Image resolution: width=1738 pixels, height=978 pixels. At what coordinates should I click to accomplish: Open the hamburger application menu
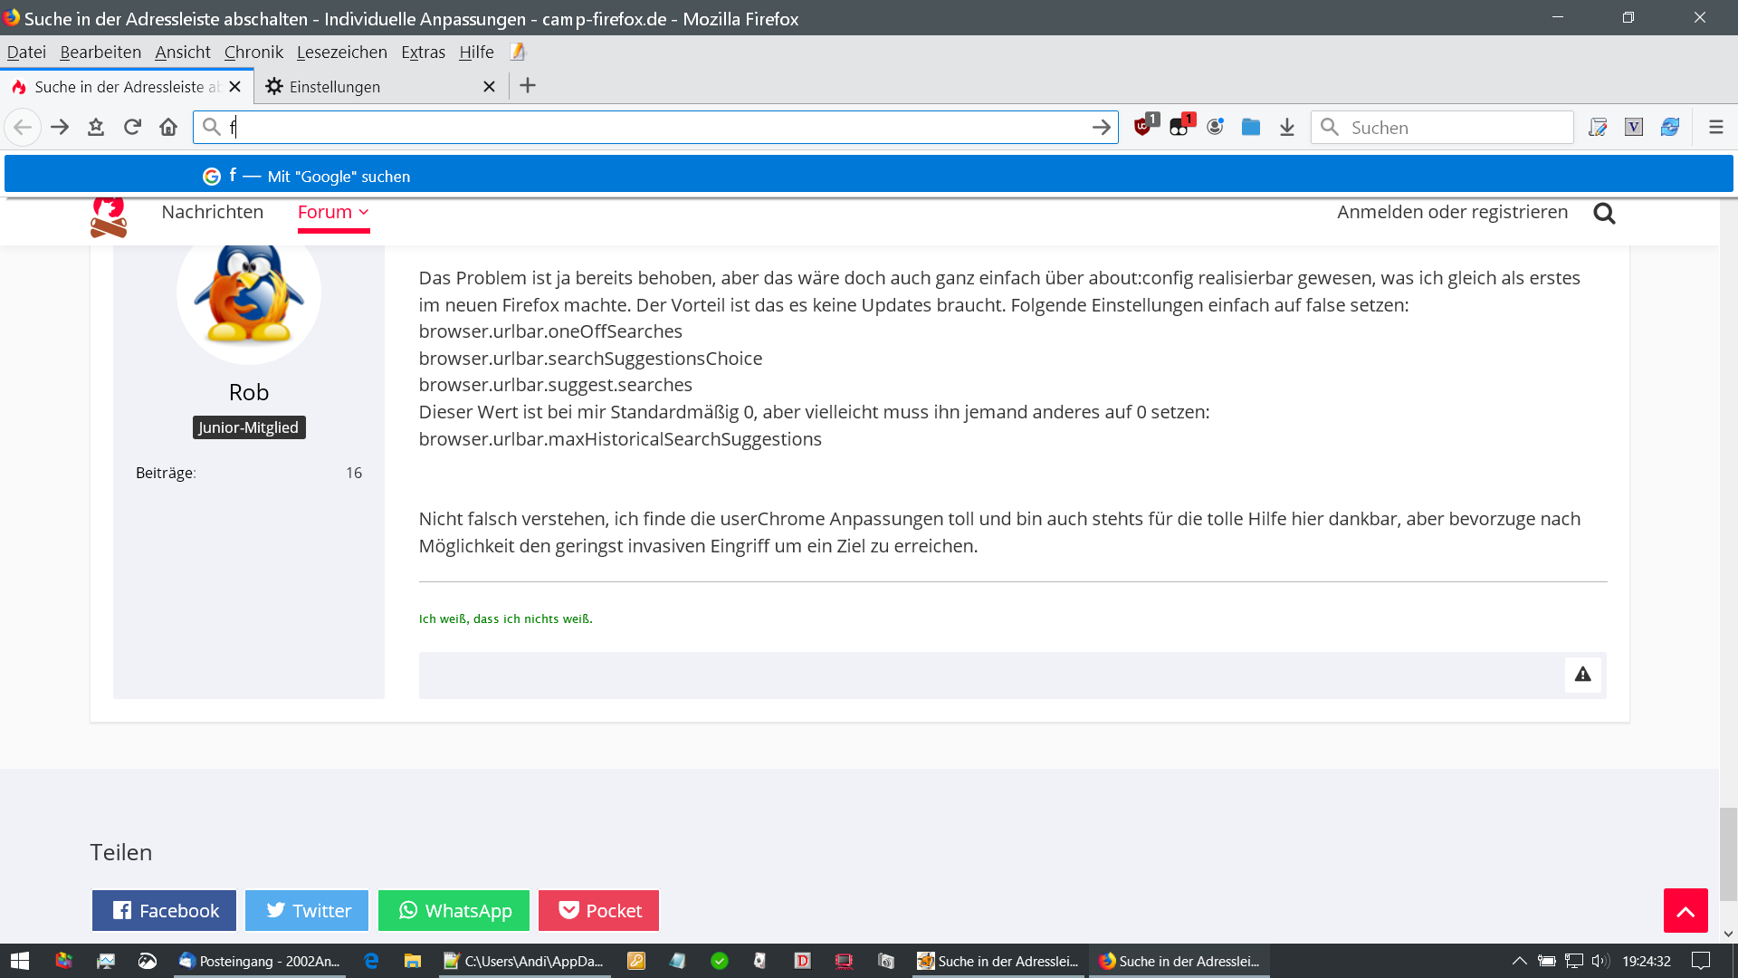coord(1715,128)
